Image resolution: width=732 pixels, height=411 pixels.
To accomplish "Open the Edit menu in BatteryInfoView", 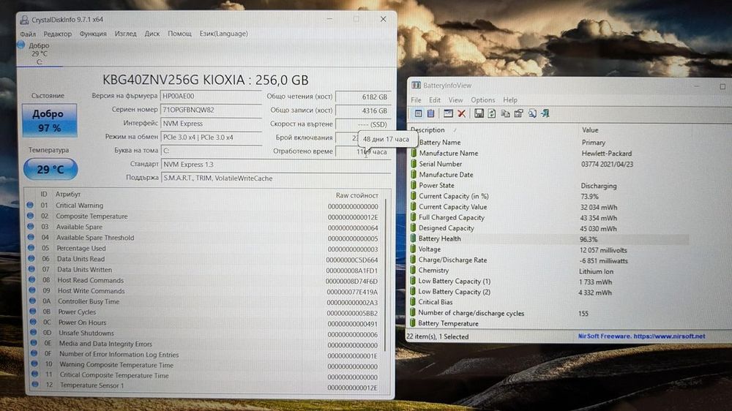I will coord(435,100).
